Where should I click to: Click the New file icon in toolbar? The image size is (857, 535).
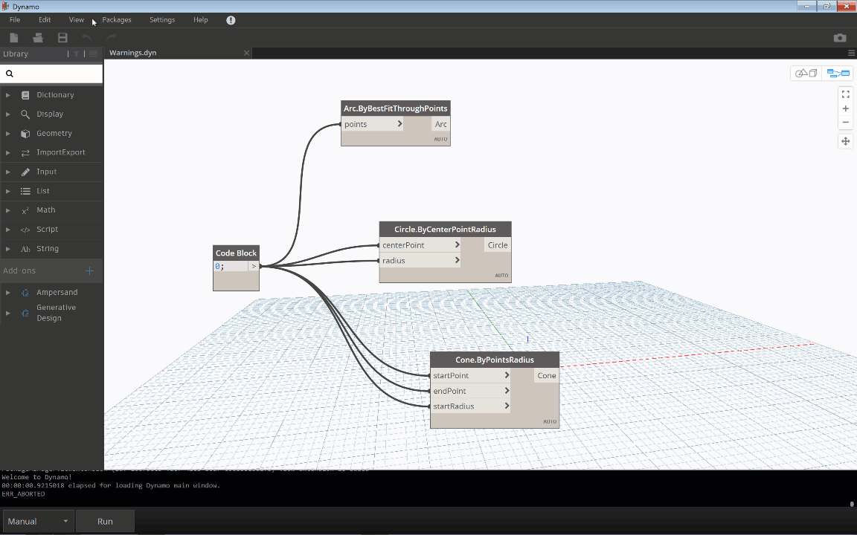14,38
